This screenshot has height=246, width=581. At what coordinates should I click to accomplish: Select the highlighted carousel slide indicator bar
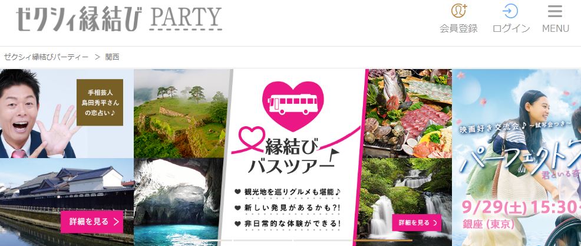click(x=383, y=241)
